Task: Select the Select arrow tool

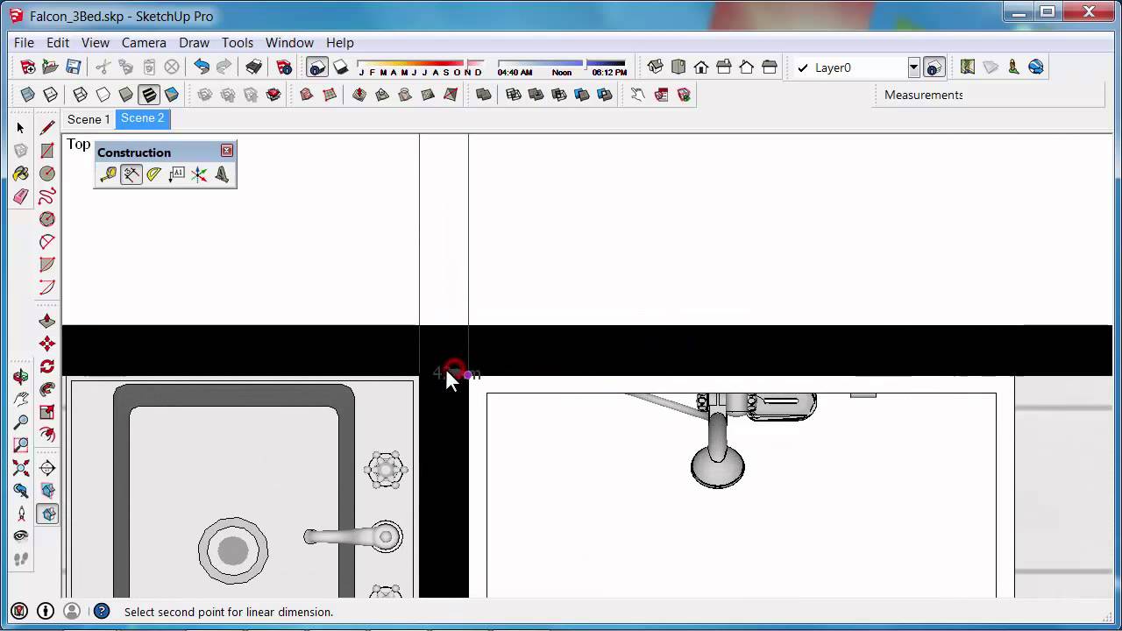Action: (x=21, y=128)
